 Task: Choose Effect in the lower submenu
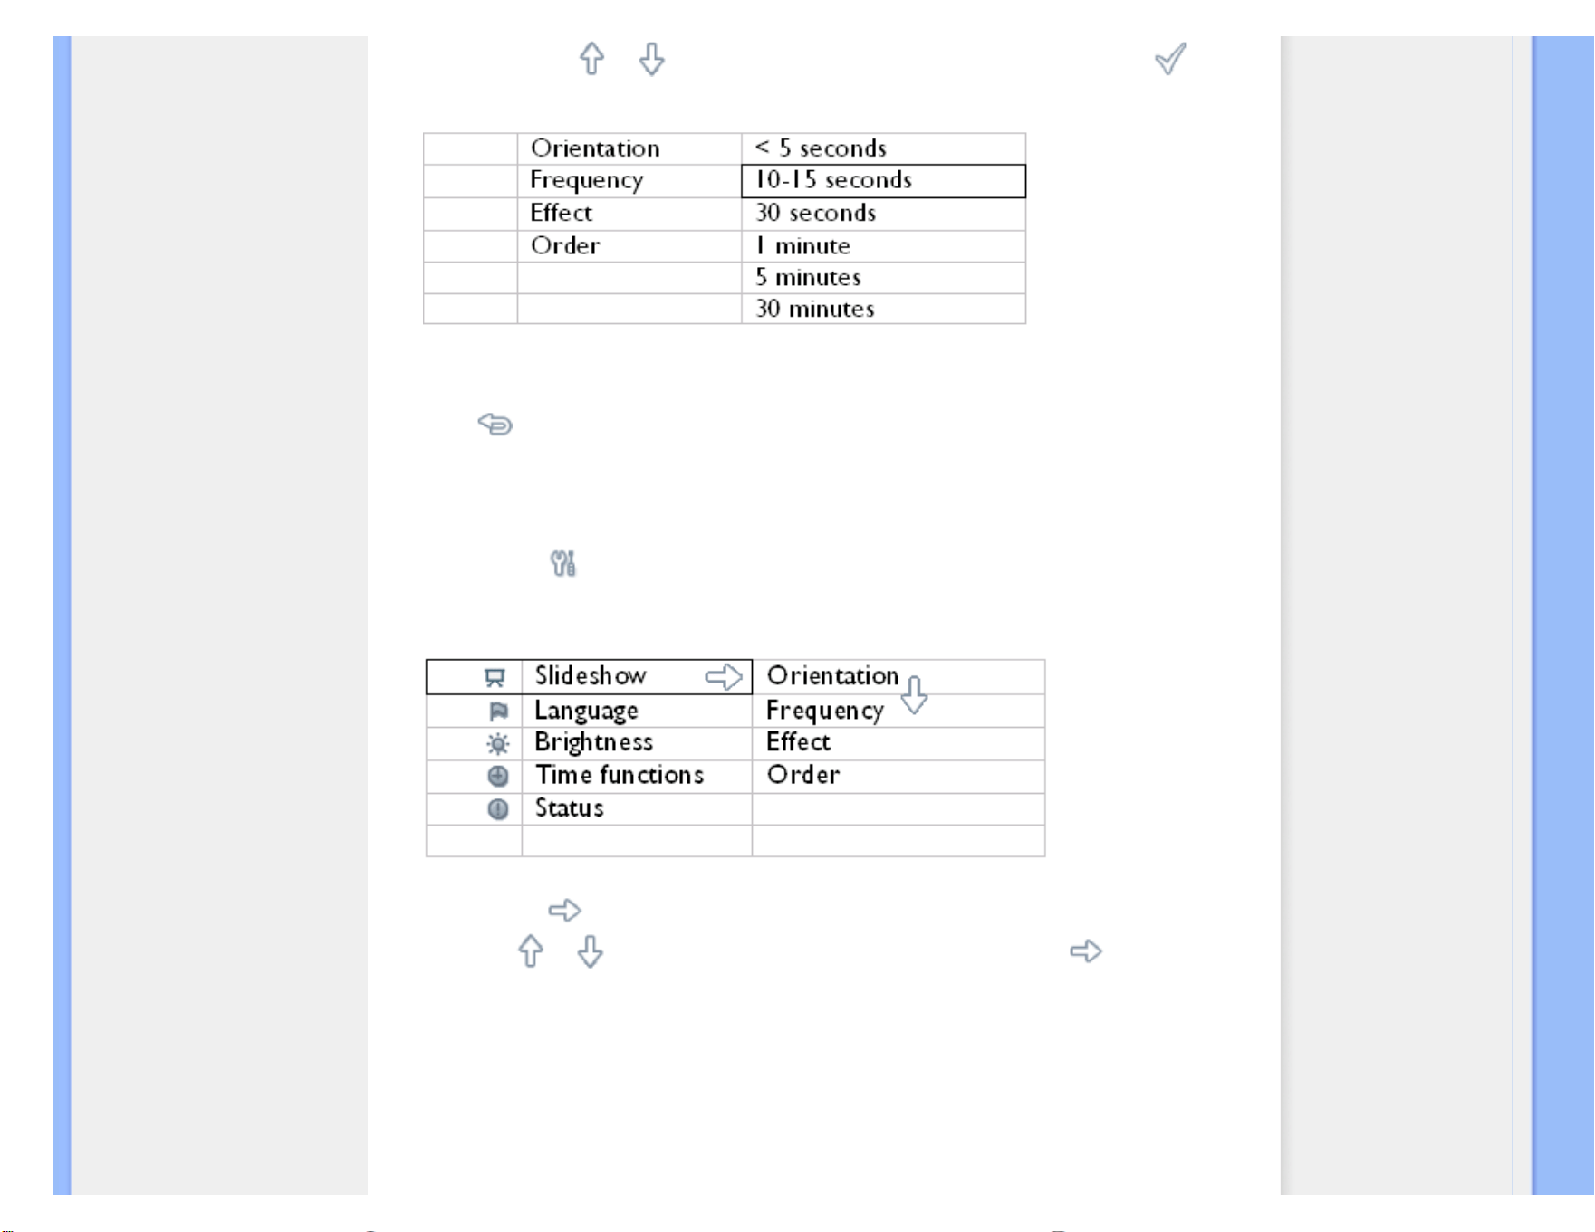point(798,742)
